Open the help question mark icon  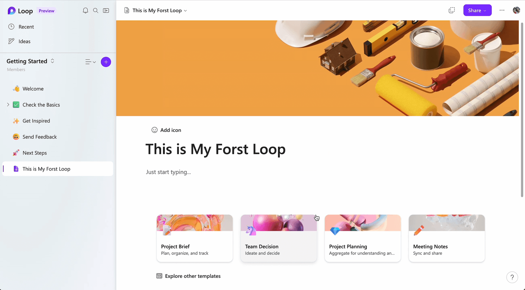pos(512,277)
